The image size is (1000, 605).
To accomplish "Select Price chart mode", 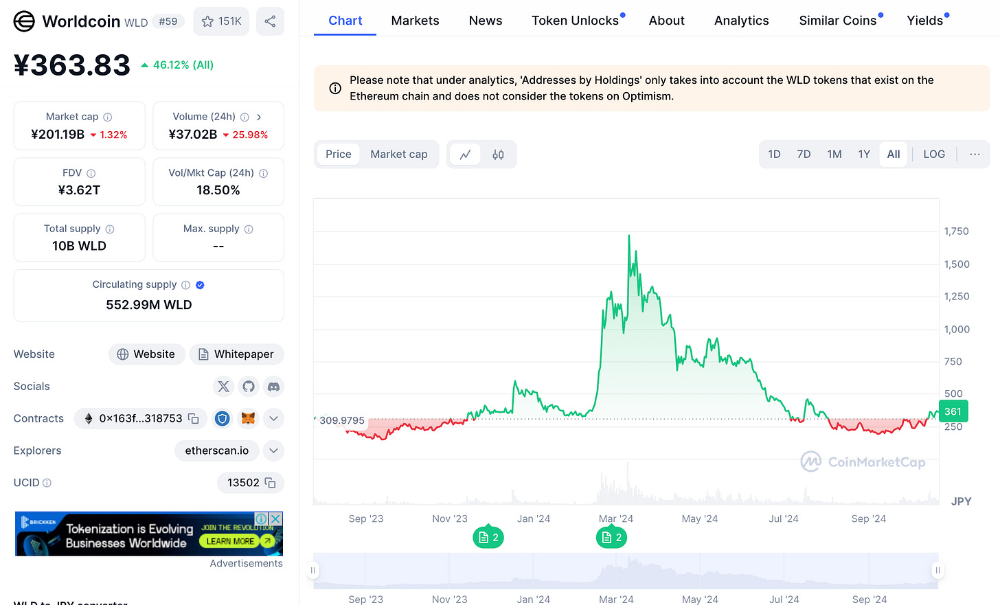I will 339,155.
